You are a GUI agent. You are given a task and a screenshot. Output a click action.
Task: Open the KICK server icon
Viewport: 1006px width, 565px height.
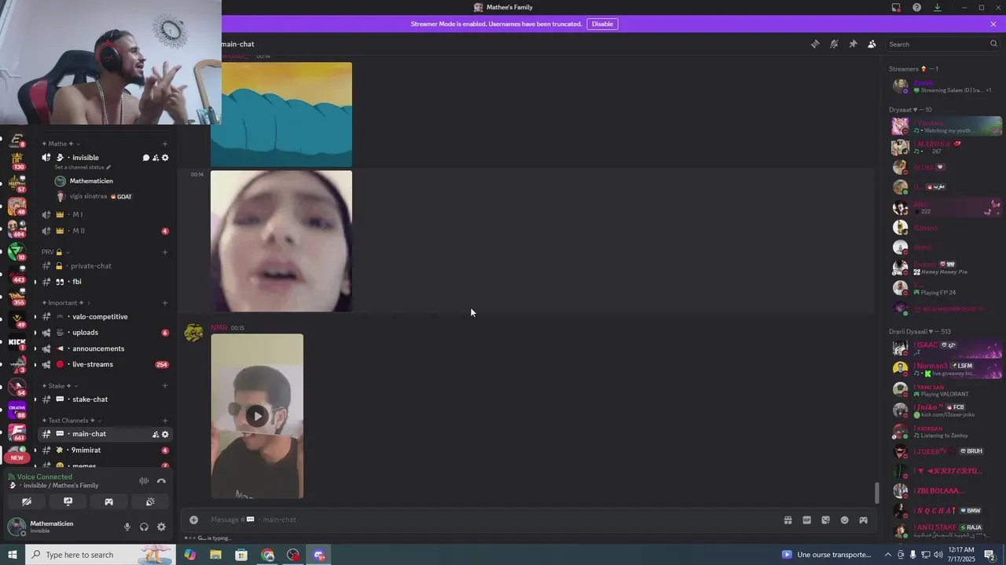[x=17, y=341]
